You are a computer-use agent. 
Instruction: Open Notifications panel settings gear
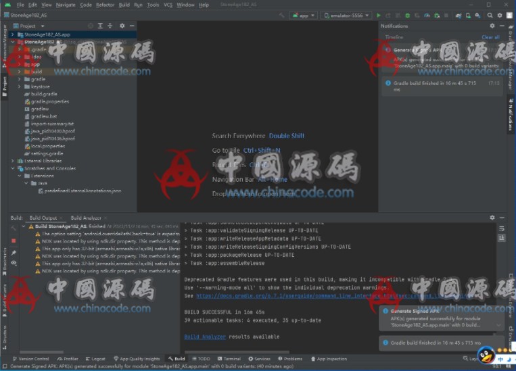pos(492,26)
